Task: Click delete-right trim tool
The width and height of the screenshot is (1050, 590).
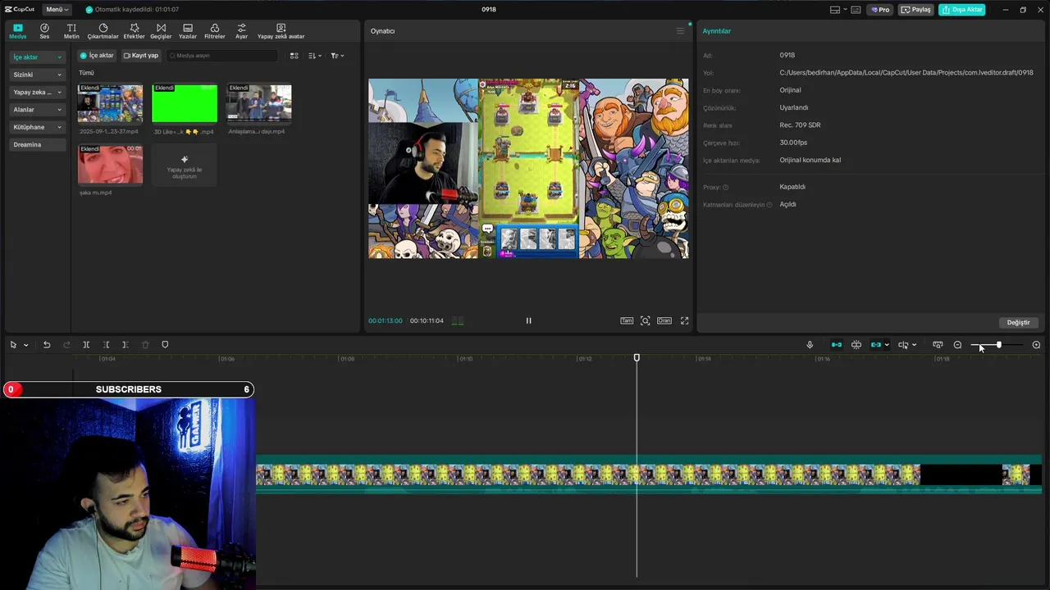Action: (126, 345)
